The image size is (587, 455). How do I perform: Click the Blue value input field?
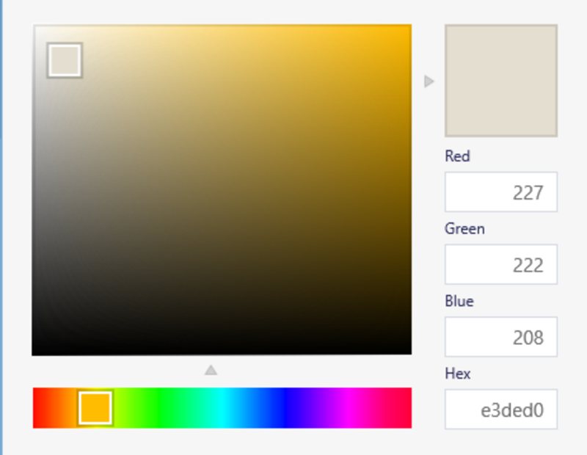(x=501, y=337)
